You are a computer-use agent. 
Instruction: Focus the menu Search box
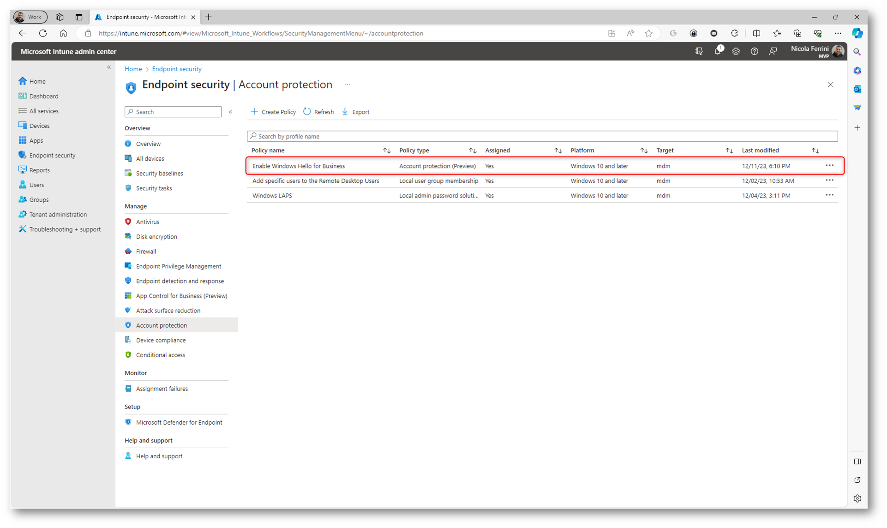pos(173,112)
